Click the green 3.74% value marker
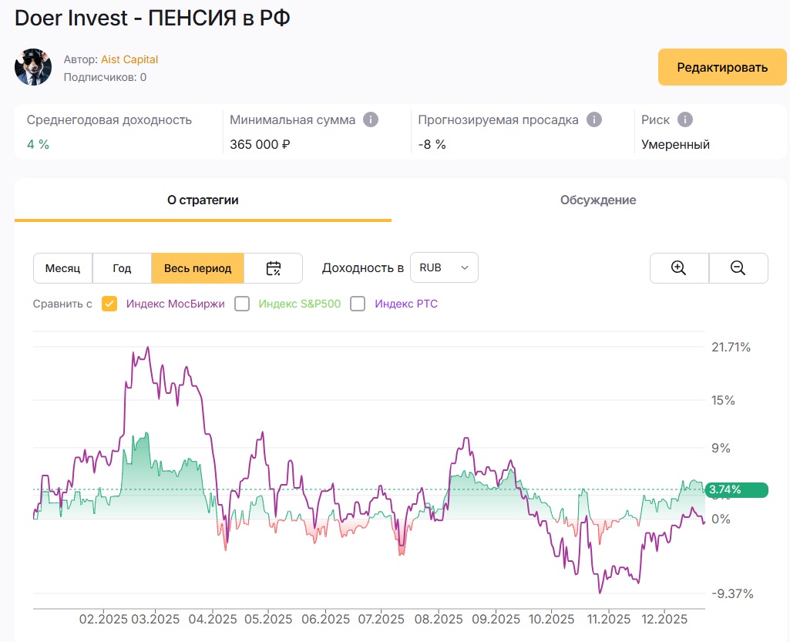Screen dimensions: 790x642 736,489
